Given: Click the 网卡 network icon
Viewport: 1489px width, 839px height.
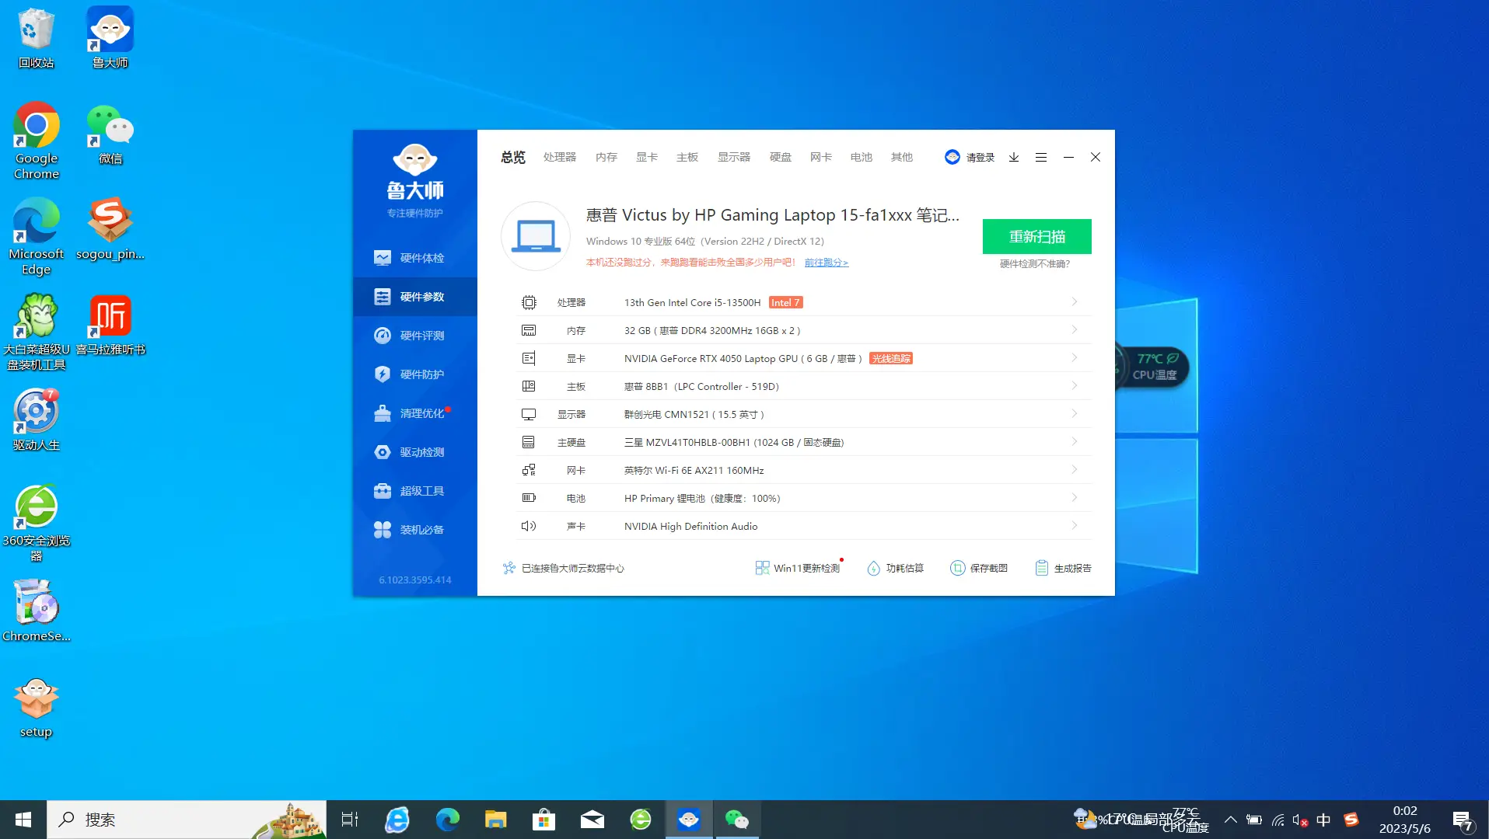Looking at the screenshot, I should tap(529, 470).
